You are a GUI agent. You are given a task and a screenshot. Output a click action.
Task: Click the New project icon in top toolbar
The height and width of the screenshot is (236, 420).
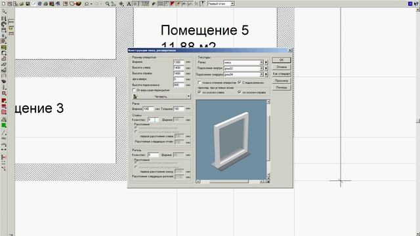tap(3, 4)
